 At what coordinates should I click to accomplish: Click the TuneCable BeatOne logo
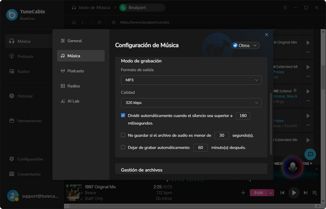tap(12, 15)
